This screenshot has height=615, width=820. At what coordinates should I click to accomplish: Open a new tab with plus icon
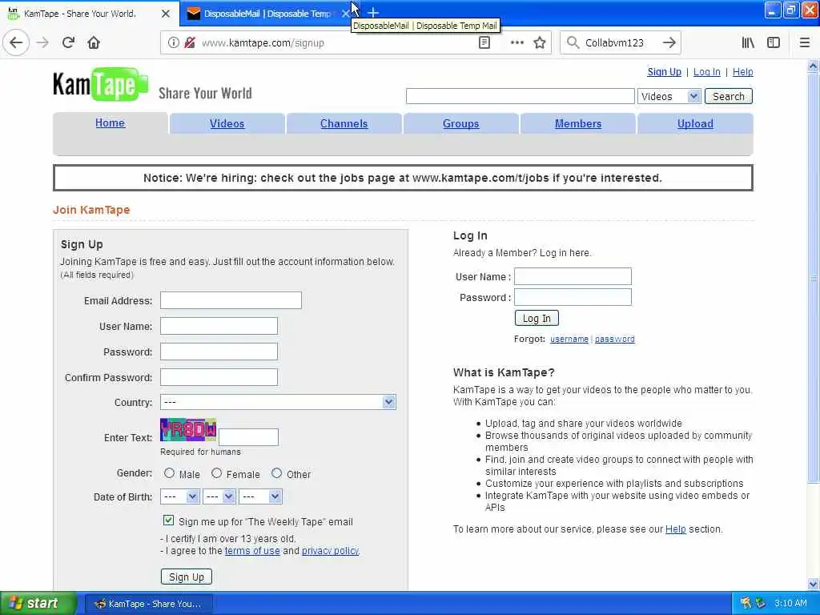click(x=373, y=13)
